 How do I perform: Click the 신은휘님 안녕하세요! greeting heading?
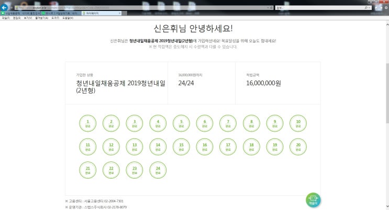(x=193, y=29)
